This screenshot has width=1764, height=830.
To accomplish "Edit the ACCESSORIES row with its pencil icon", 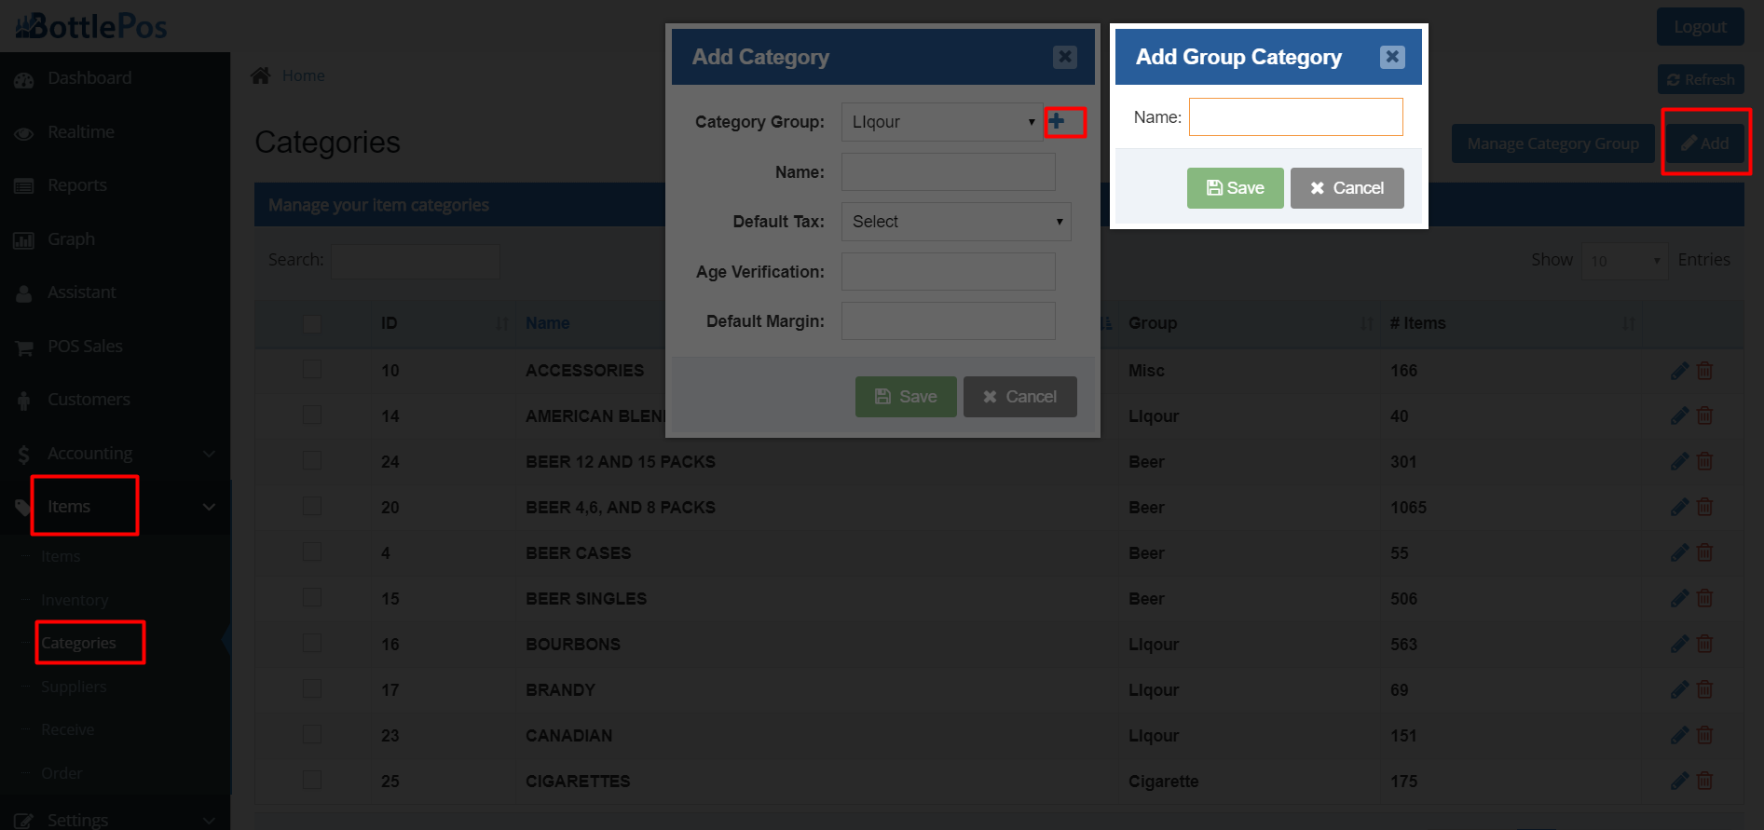I will pyautogui.click(x=1679, y=371).
